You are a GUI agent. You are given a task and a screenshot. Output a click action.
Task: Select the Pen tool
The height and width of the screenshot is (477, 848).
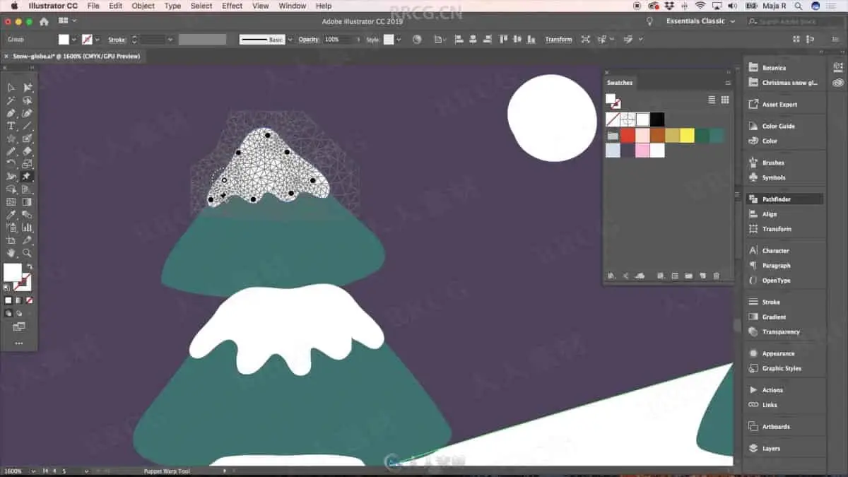point(11,113)
